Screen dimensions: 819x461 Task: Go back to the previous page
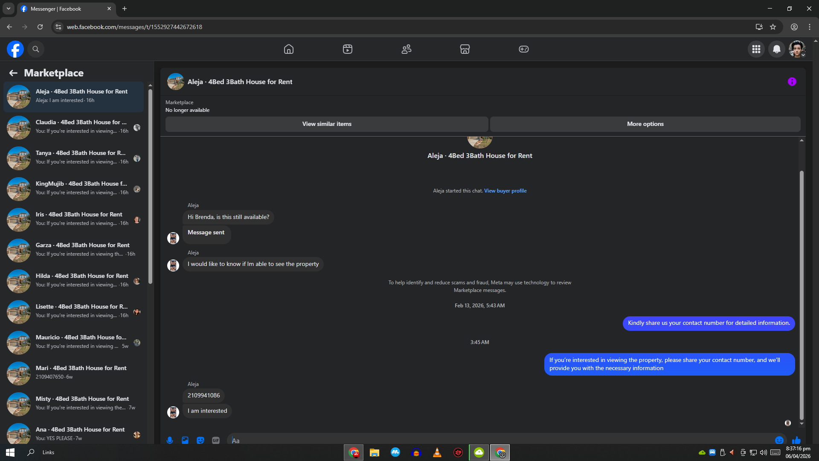pyautogui.click(x=9, y=27)
